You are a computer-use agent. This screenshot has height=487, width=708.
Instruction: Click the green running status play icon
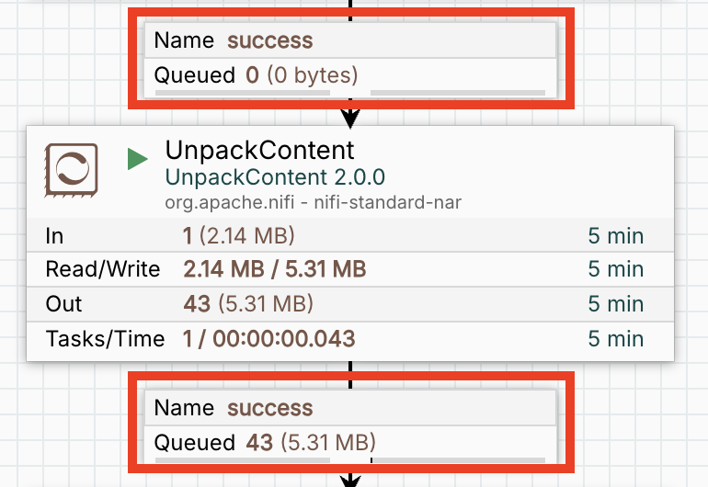click(x=138, y=159)
